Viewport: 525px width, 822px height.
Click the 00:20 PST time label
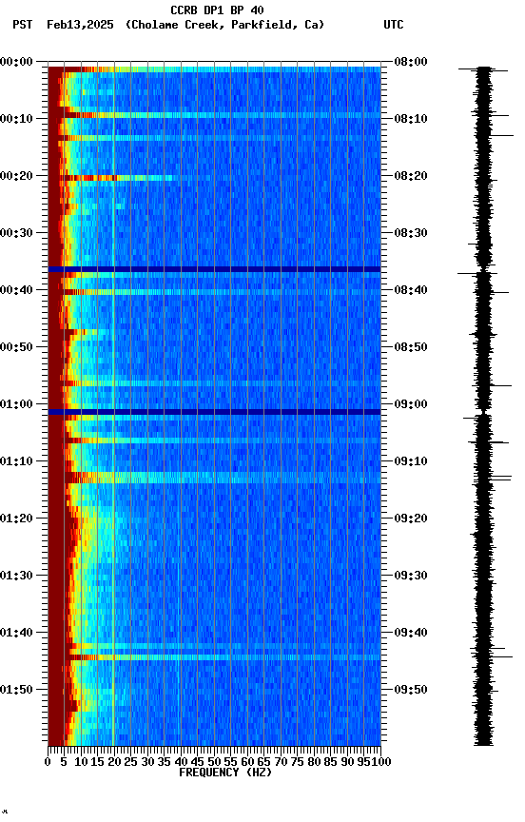click(x=16, y=176)
